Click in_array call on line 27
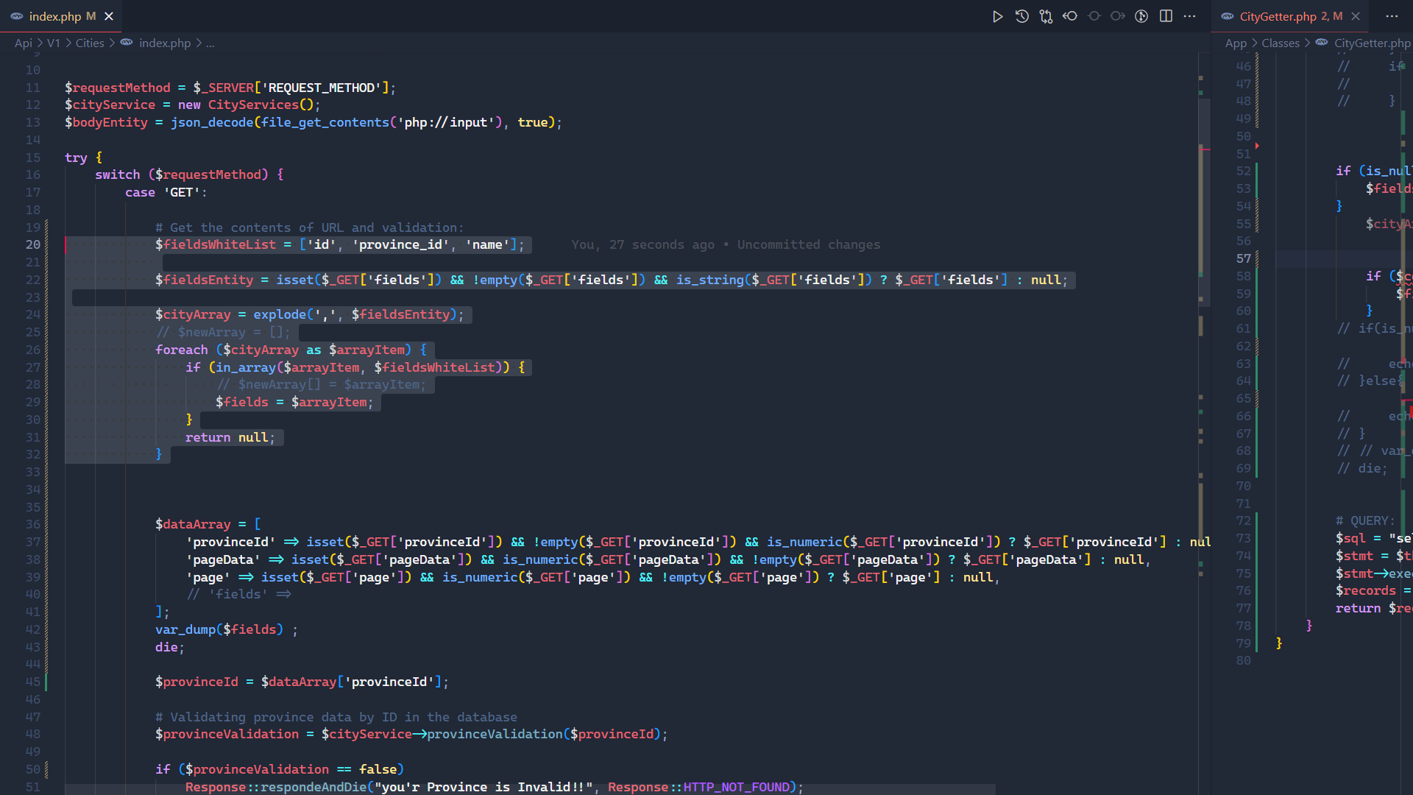The image size is (1413, 795). pyautogui.click(x=246, y=368)
